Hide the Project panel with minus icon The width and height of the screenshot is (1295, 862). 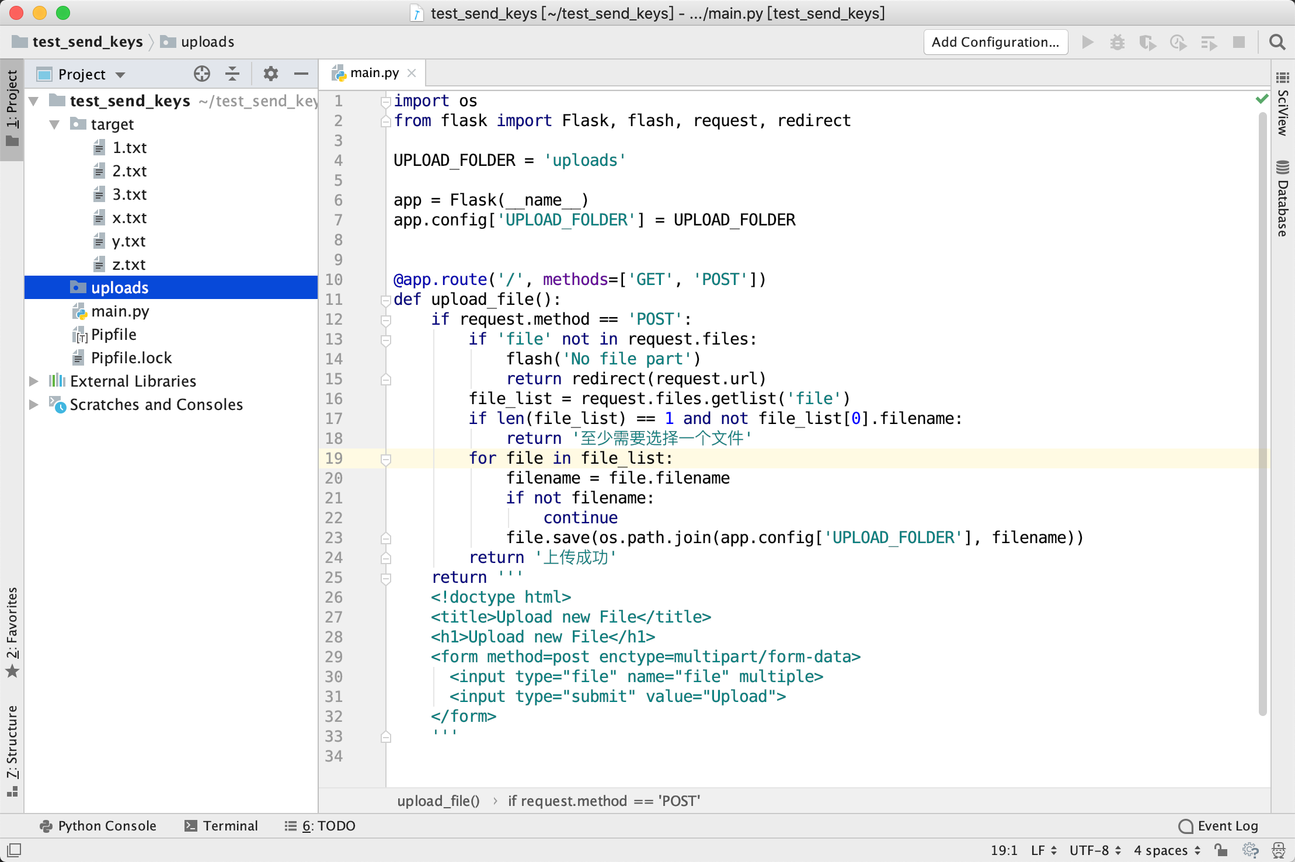point(301,74)
